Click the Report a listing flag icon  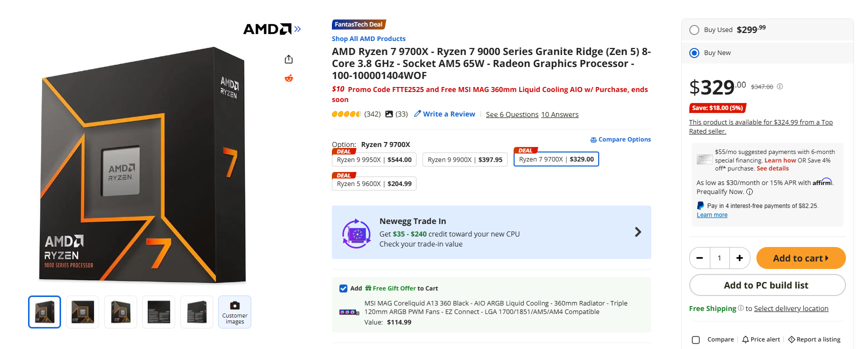pyautogui.click(x=792, y=339)
